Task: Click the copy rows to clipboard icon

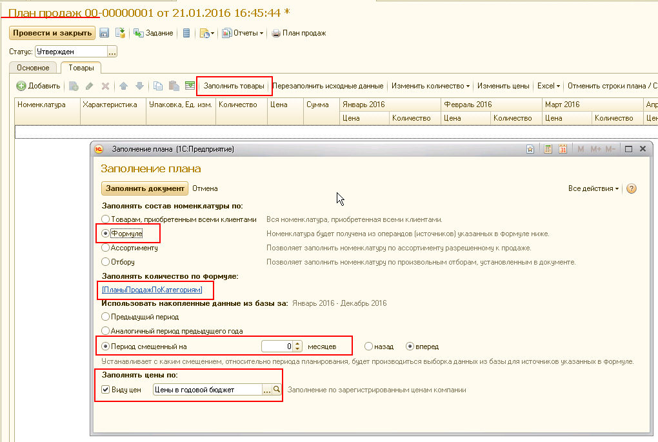Action: pyautogui.click(x=158, y=86)
